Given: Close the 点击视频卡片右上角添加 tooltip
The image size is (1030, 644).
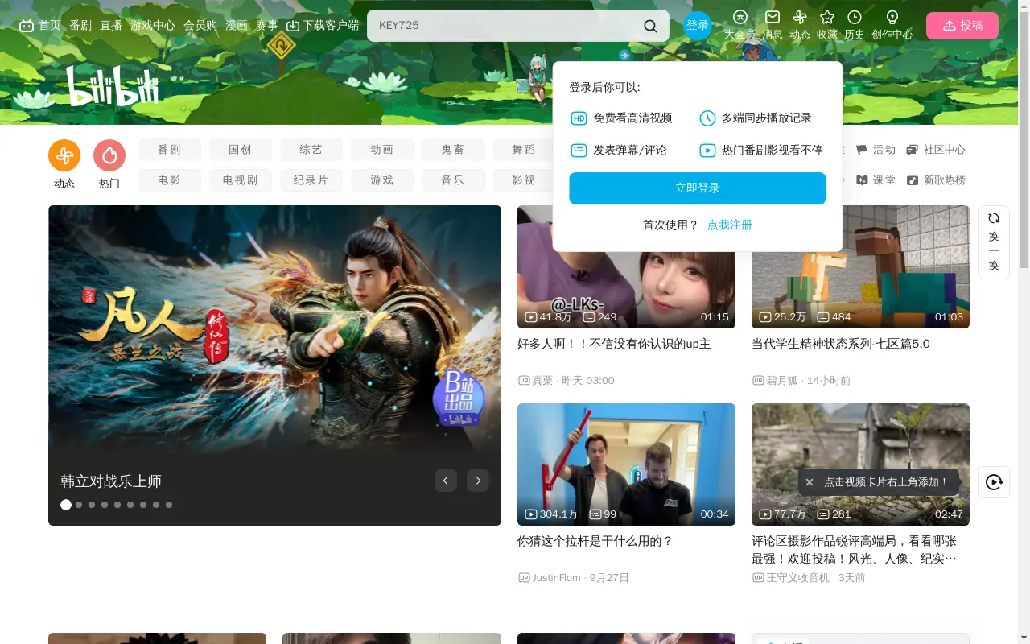Looking at the screenshot, I should [810, 482].
